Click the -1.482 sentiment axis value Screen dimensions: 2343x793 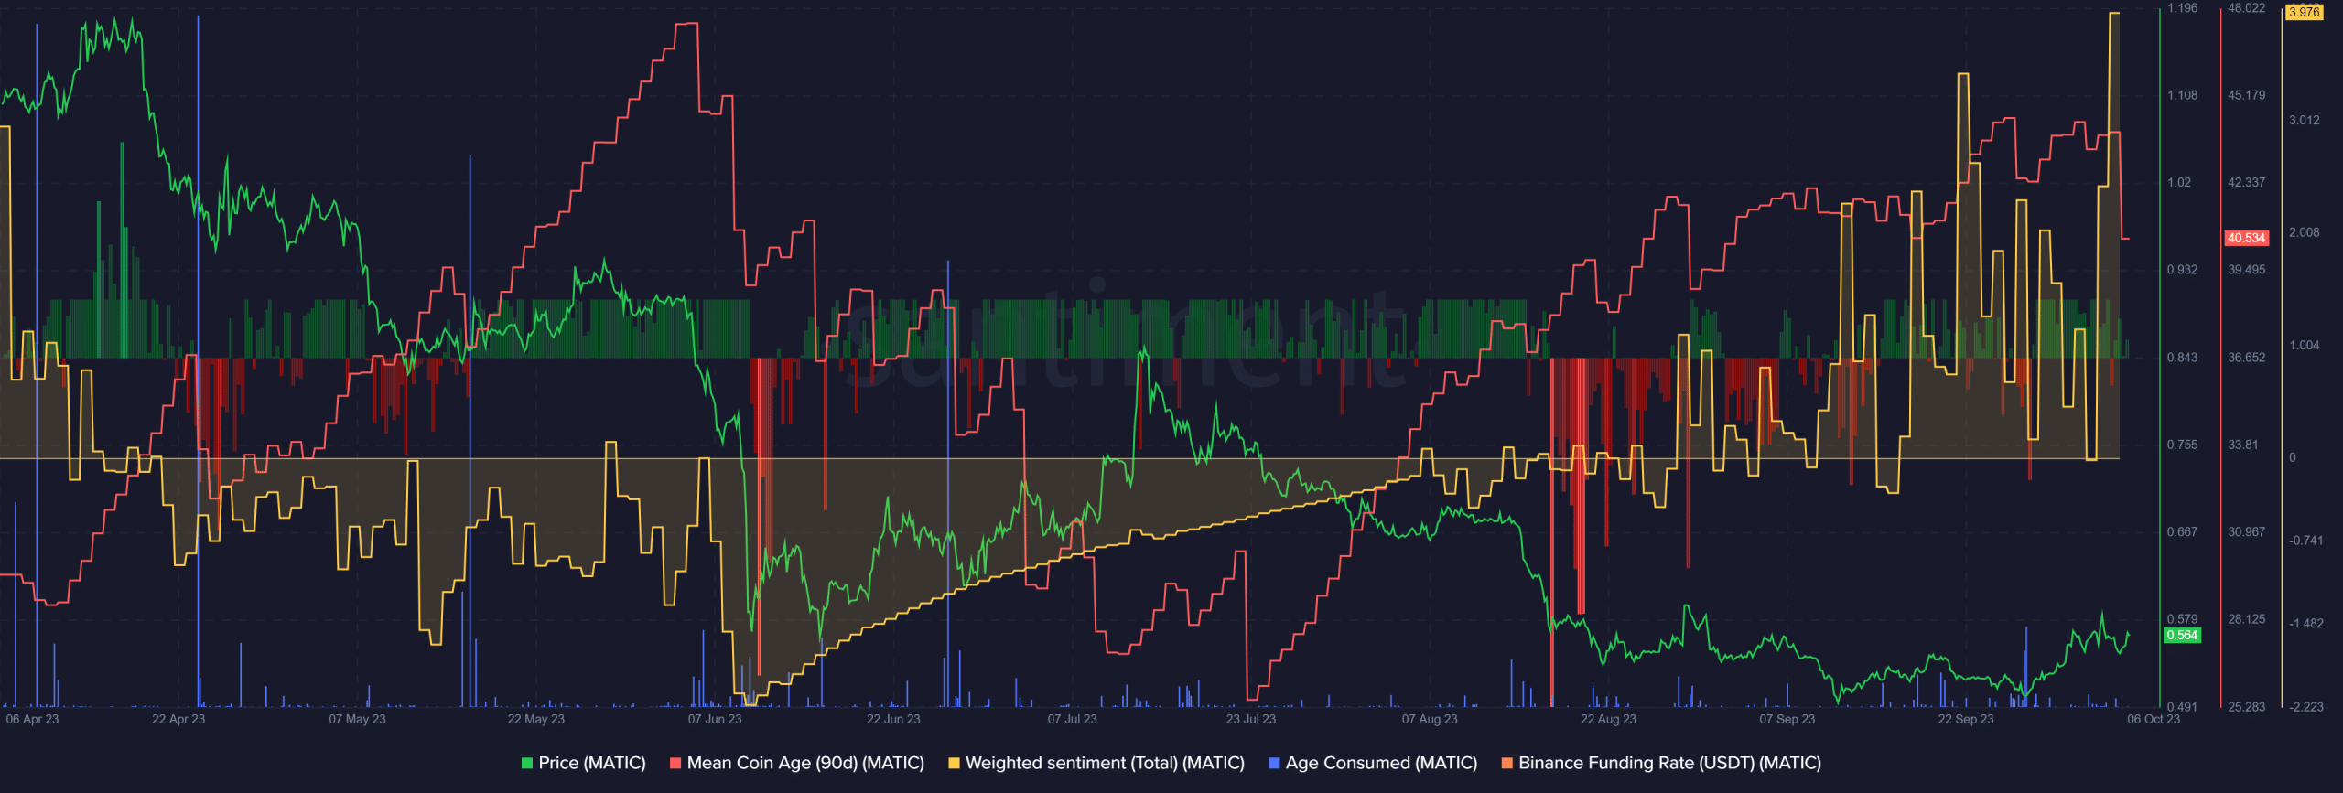click(x=2305, y=624)
